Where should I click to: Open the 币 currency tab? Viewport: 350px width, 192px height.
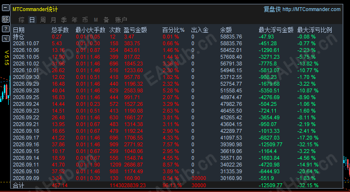[85, 20]
